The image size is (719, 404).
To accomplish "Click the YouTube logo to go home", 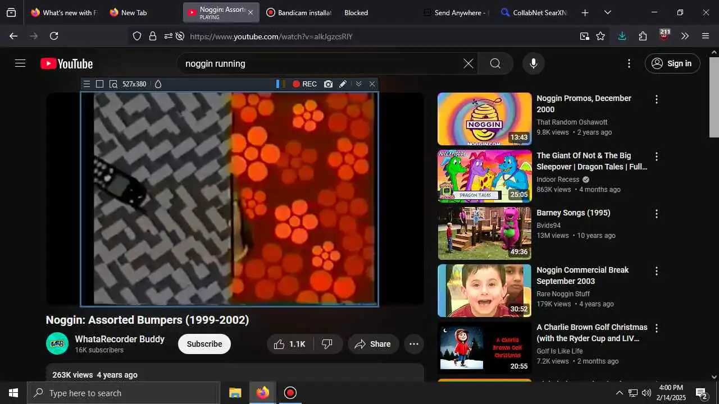I will click(66, 64).
